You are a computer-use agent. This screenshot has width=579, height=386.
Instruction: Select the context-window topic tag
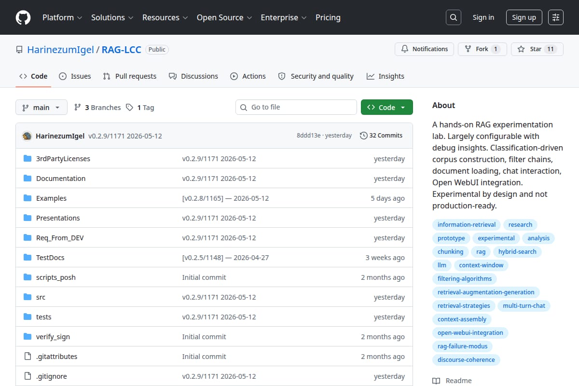(x=481, y=265)
